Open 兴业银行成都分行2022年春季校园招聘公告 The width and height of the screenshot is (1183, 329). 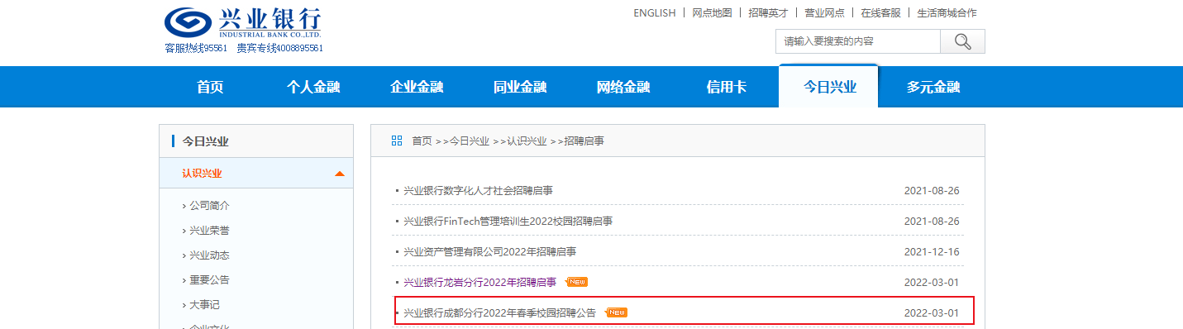point(499,312)
